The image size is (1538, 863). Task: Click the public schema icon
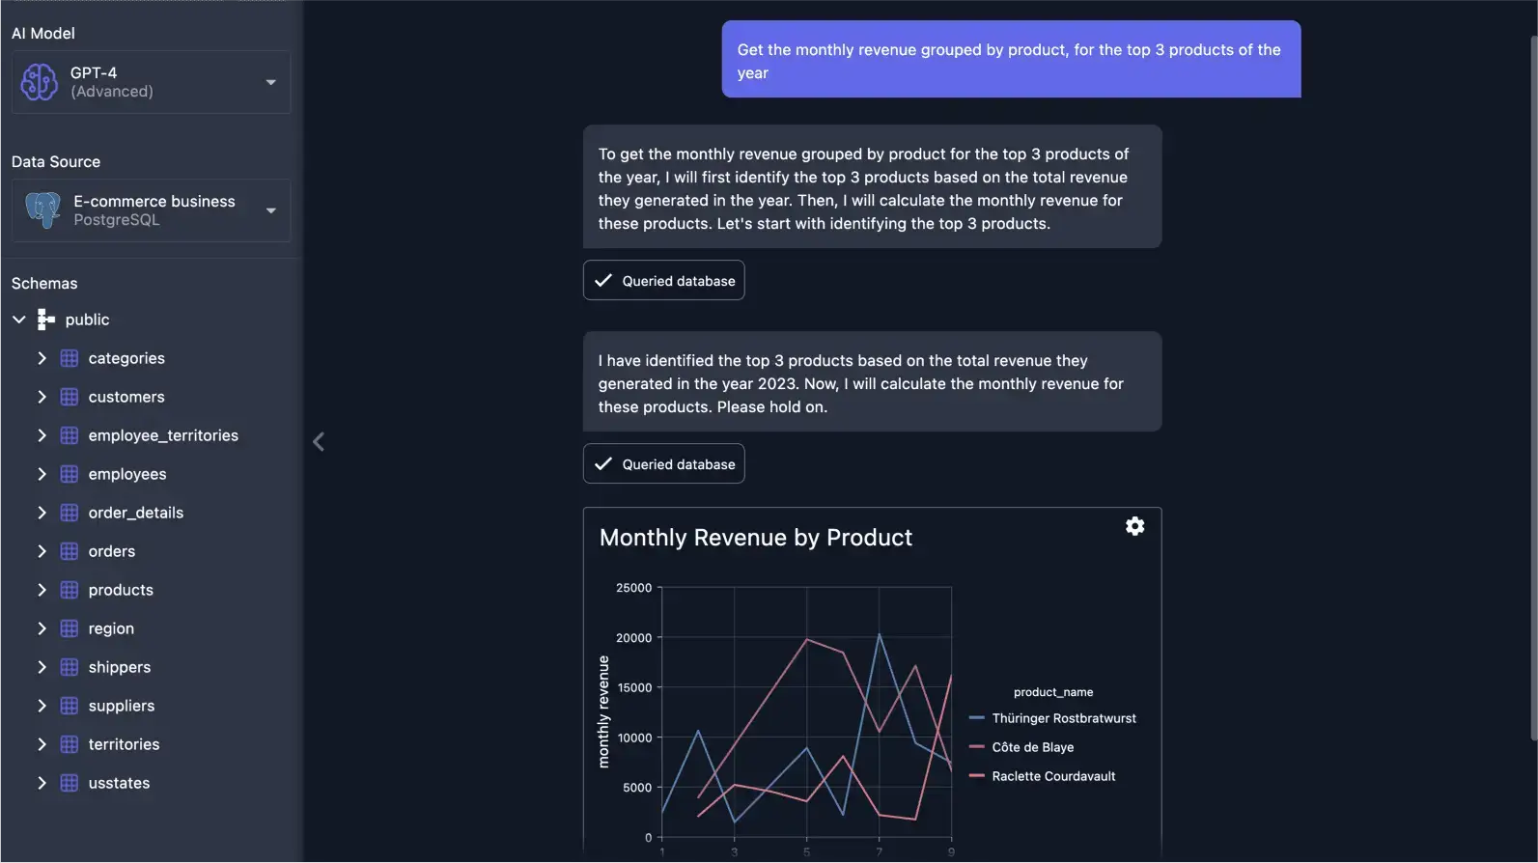(46, 320)
